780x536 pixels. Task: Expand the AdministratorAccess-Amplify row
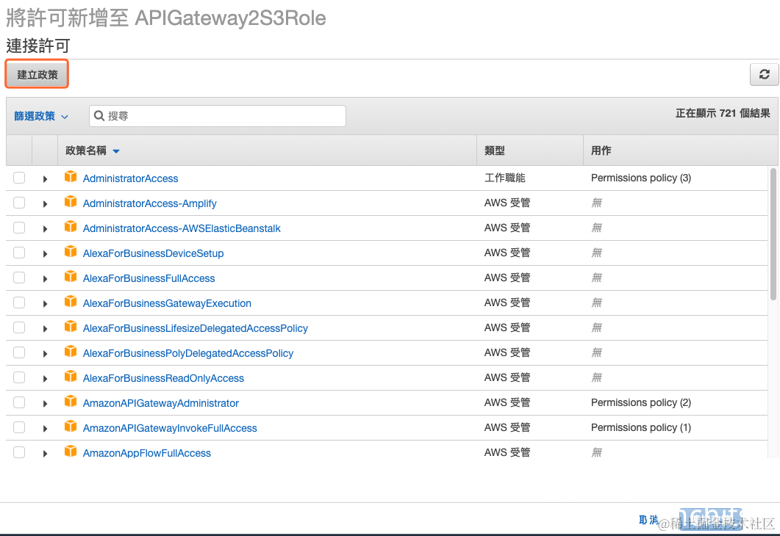45,204
